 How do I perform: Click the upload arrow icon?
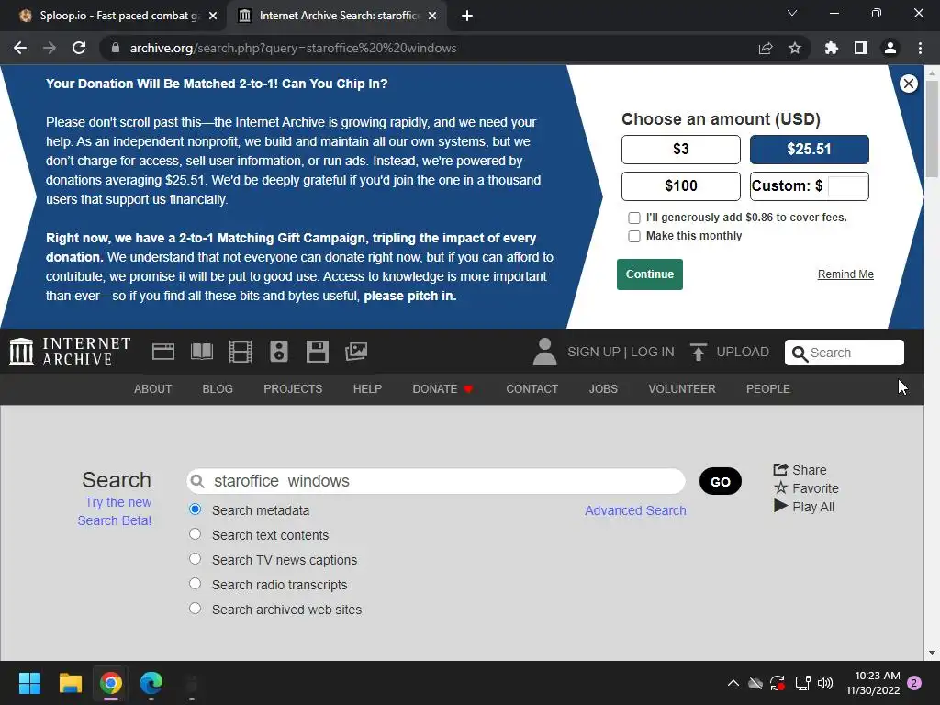point(698,352)
